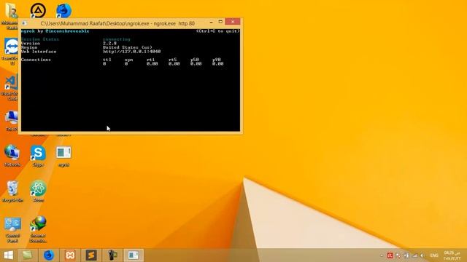Maximize the ngrok console window
467x262 pixels.
click(220, 22)
